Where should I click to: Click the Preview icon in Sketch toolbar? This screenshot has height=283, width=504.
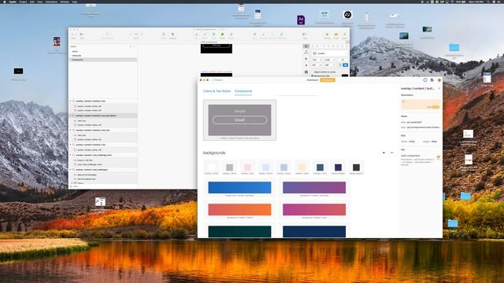pos(328,35)
